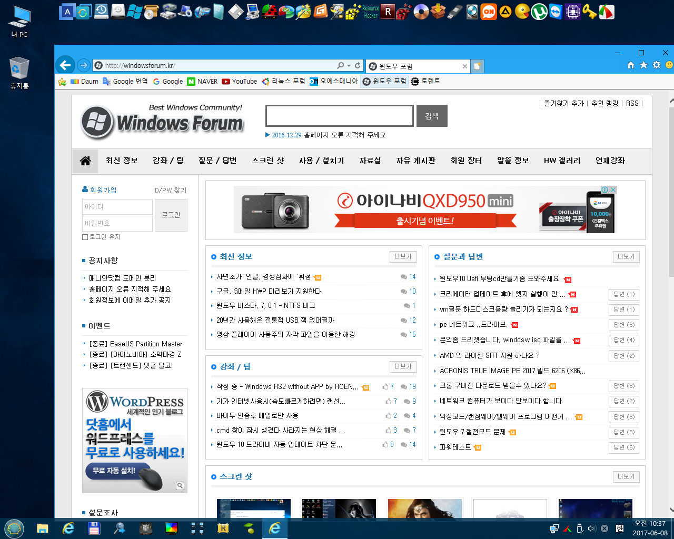
Task: Click the site home icon in navigation bar
Action: click(x=85, y=161)
